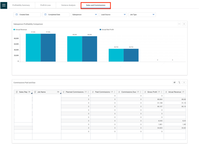199x145 pixels.
Task: Click the Paid Commissions header label
Action: pyautogui.click(x=102, y=92)
